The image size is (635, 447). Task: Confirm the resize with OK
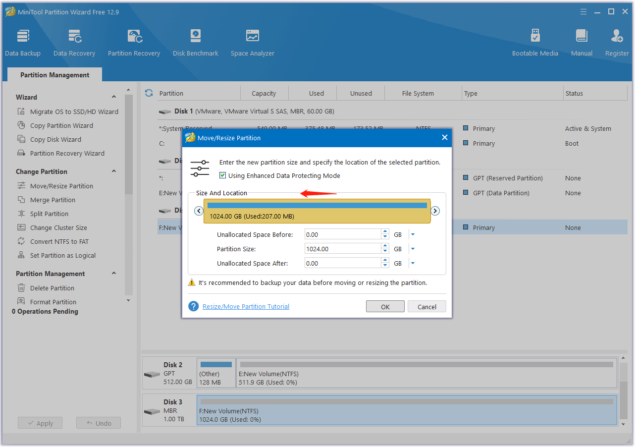385,307
